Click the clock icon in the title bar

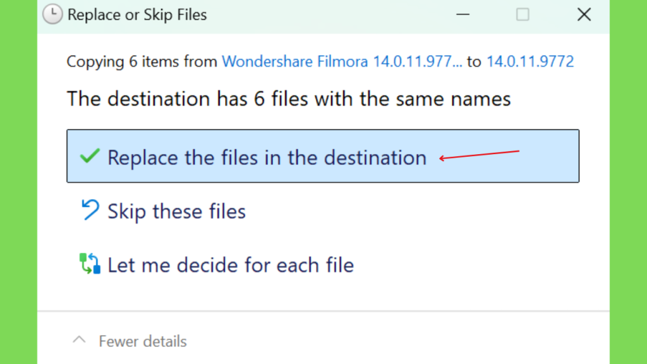[x=52, y=15]
